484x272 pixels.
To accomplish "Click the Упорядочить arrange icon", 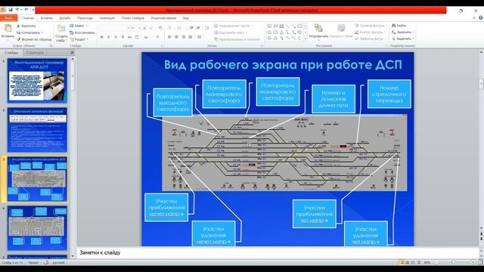I will (x=318, y=28).
